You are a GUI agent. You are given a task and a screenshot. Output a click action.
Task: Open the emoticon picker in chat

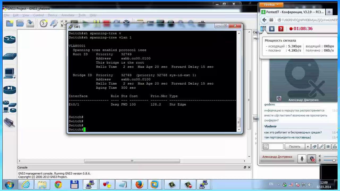pos(266,146)
